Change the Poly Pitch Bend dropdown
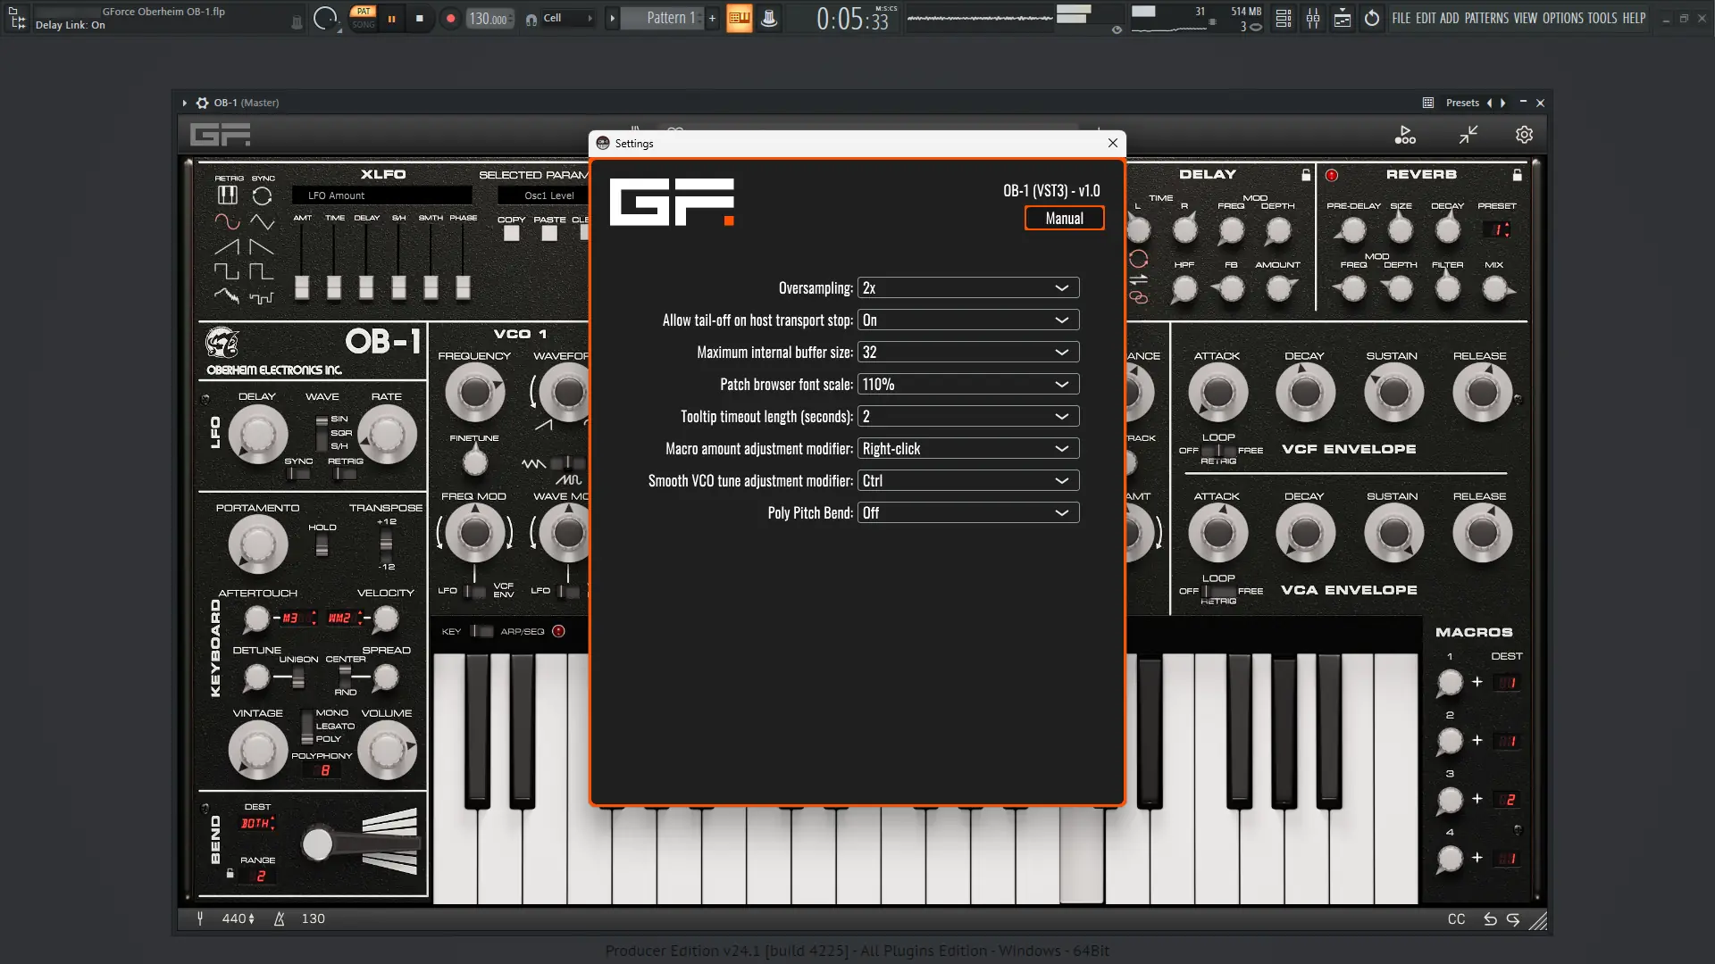 coord(968,512)
